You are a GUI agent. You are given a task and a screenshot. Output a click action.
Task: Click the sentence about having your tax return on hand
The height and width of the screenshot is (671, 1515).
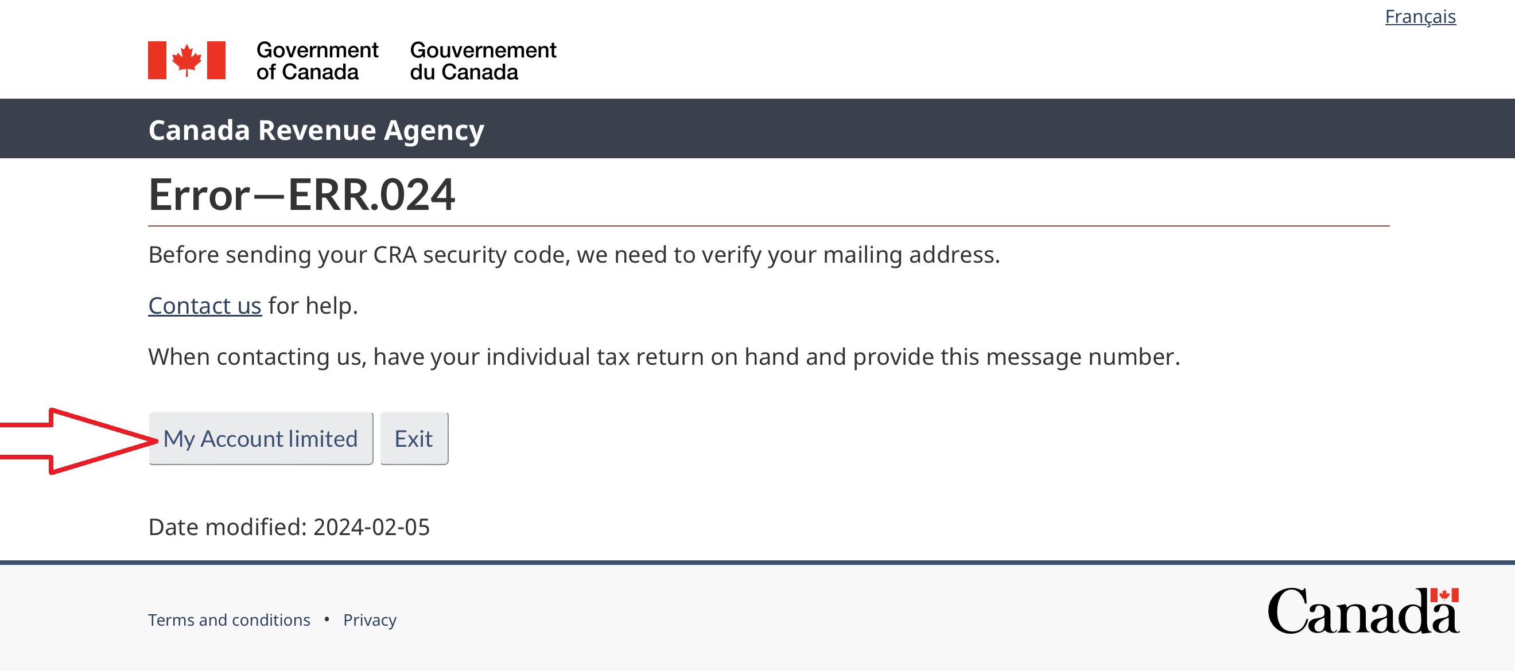(663, 357)
